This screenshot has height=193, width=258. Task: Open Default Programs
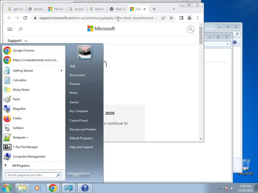click(85, 138)
